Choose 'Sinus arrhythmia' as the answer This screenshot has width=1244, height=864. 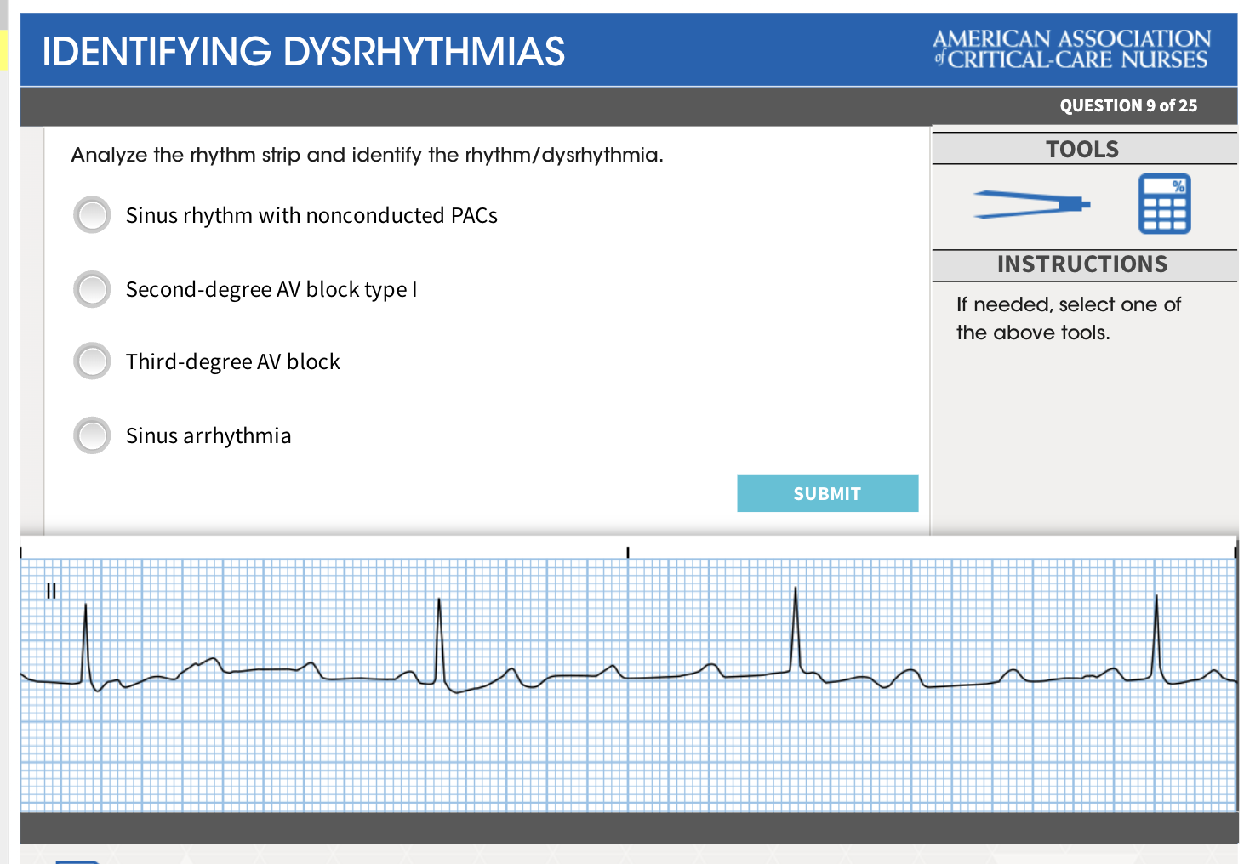pos(91,435)
